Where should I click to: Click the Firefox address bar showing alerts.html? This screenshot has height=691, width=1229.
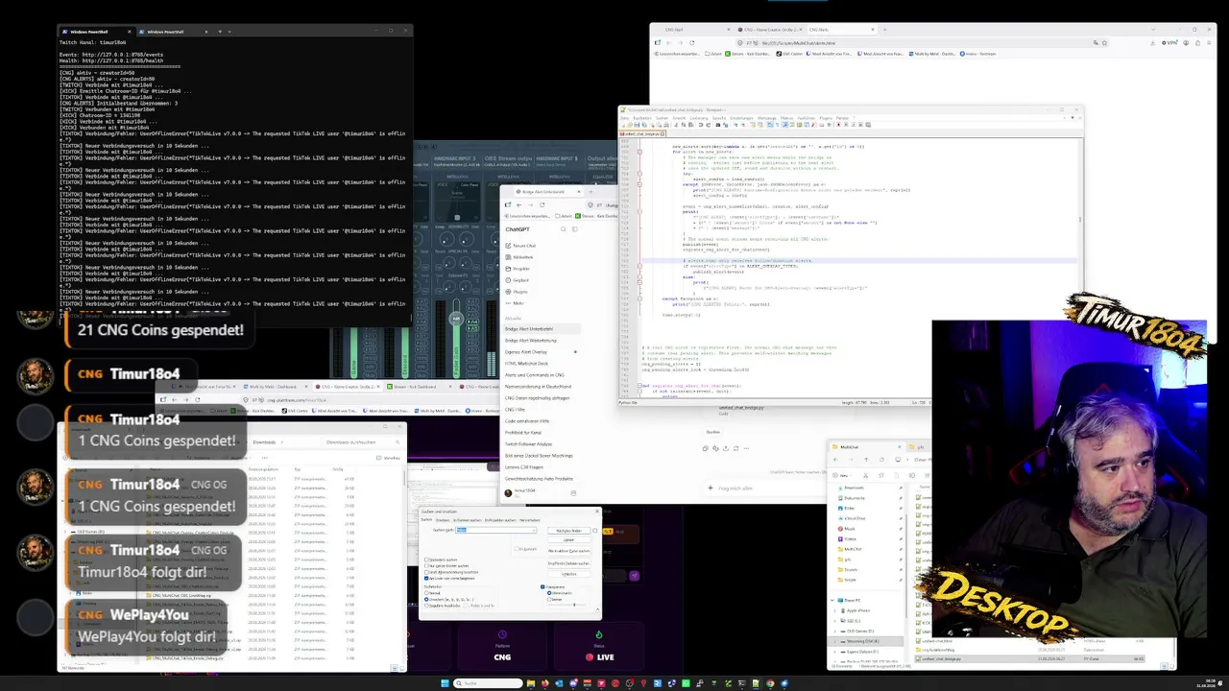(x=922, y=43)
